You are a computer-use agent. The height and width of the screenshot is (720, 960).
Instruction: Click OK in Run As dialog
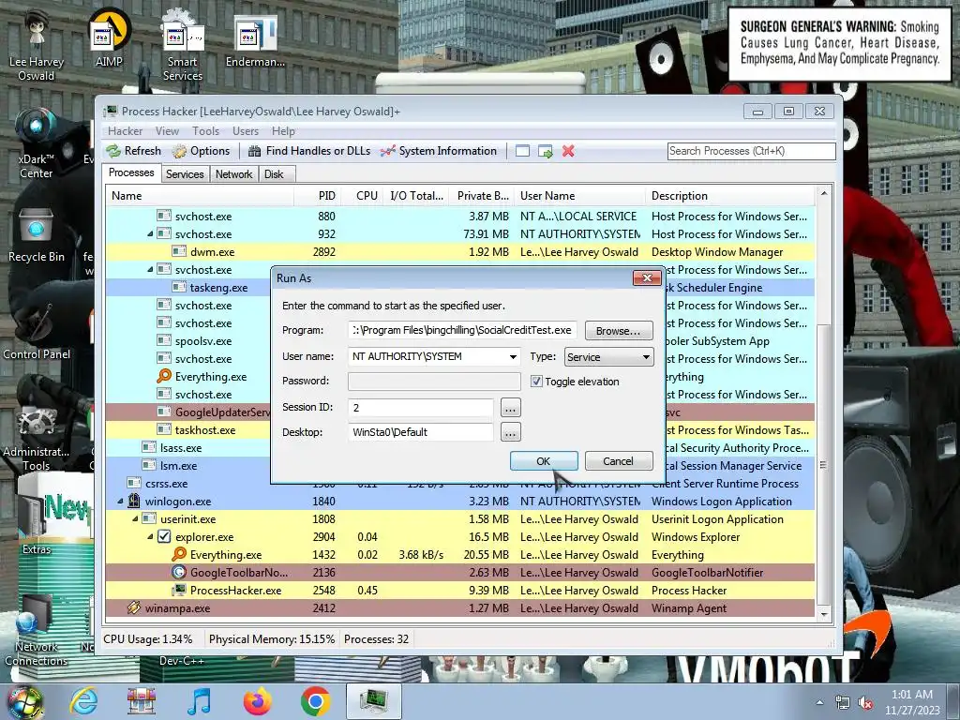pyautogui.click(x=544, y=461)
